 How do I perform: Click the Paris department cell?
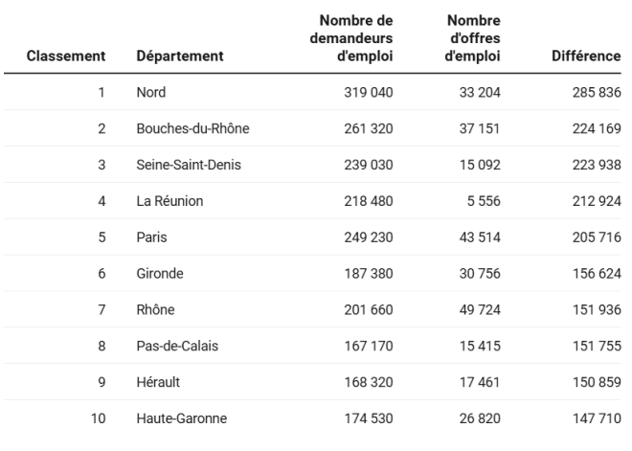coord(151,237)
